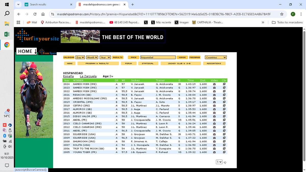Open the YouTube 2:43 bookmark
Viewport: 306px width, 172px height.
[124, 22]
